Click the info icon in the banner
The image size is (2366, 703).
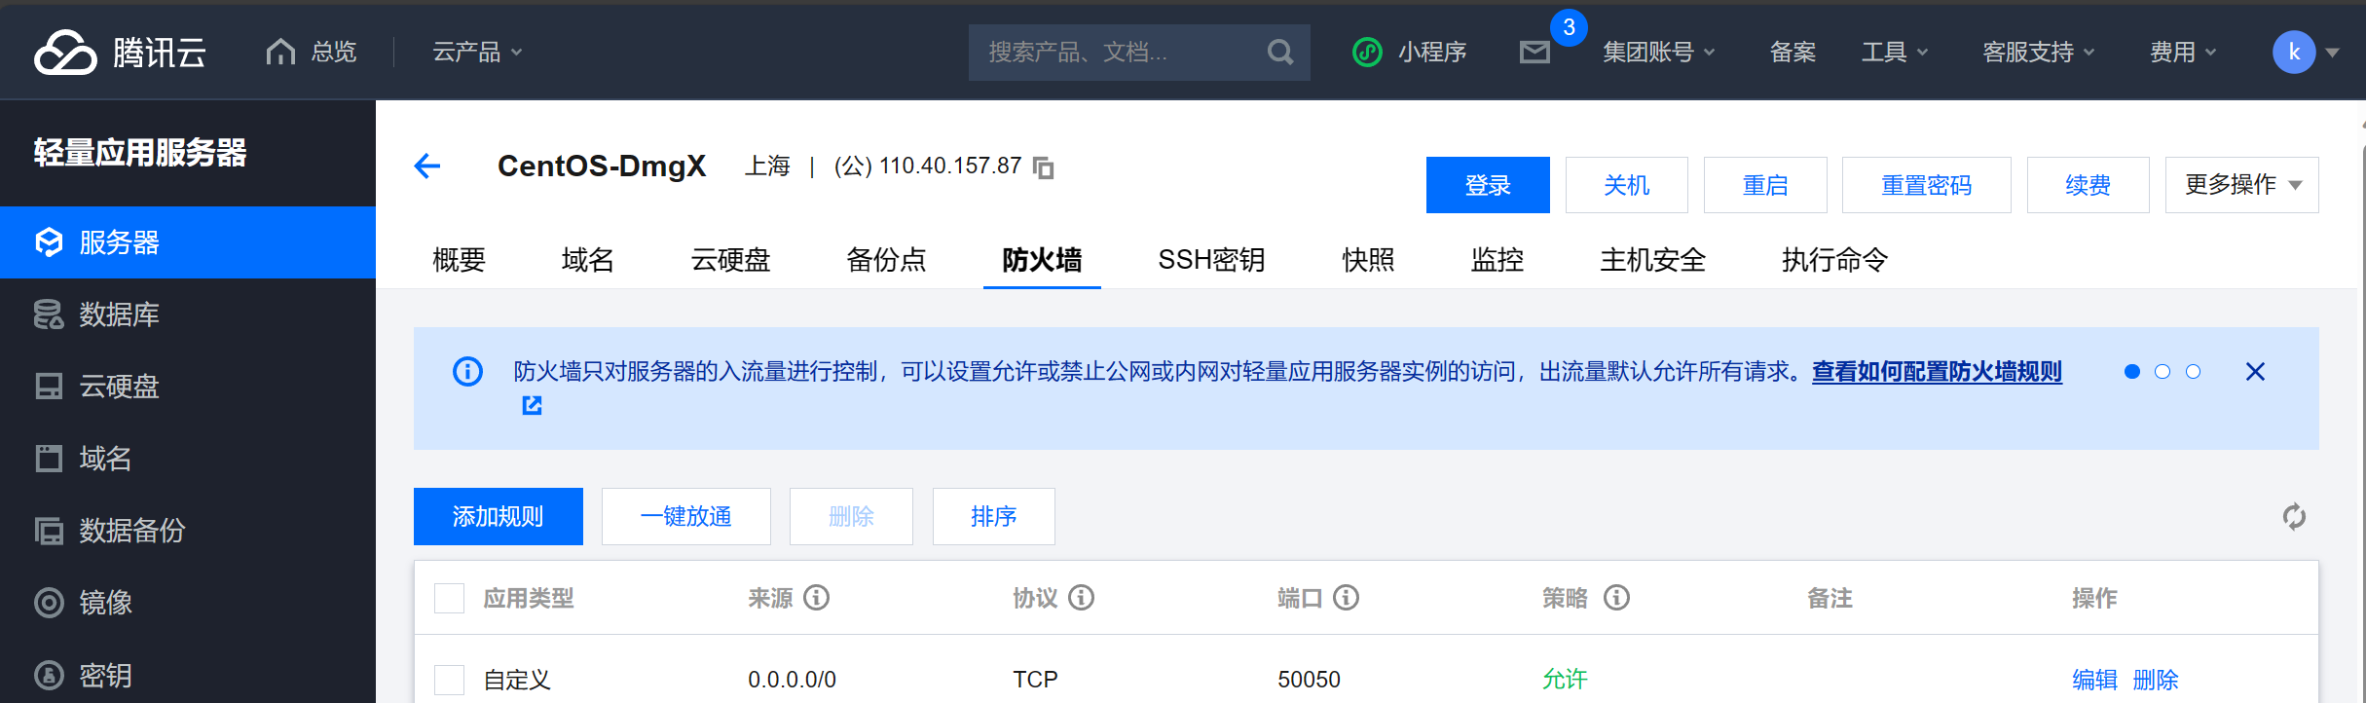pos(467,371)
